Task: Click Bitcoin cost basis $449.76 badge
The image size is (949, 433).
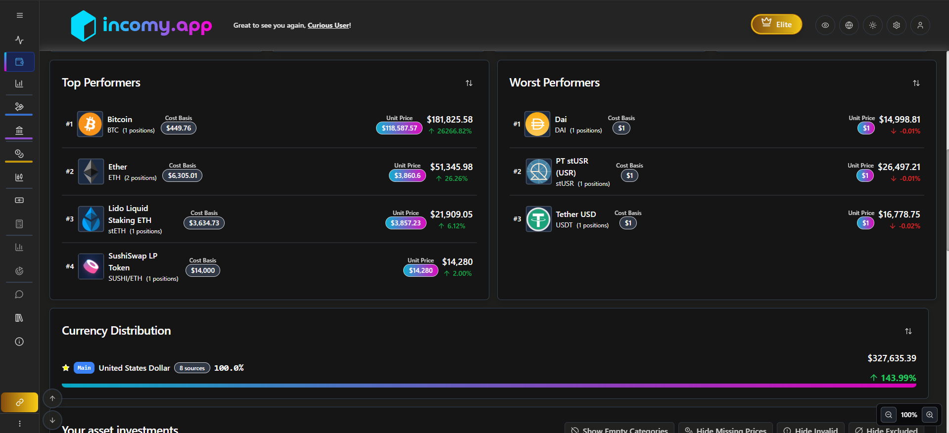Action: (x=179, y=128)
